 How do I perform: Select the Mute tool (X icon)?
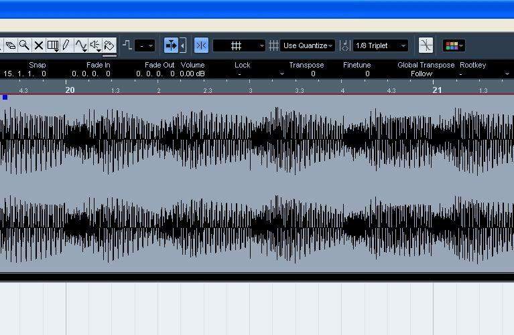(38, 45)
